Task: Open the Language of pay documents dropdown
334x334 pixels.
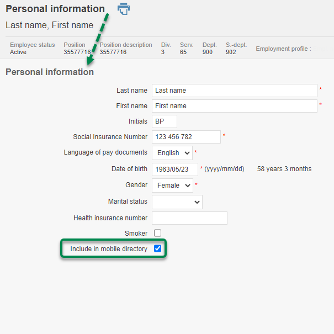Action: 172,152
